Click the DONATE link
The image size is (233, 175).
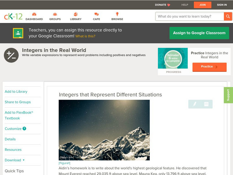coord(161,5)
